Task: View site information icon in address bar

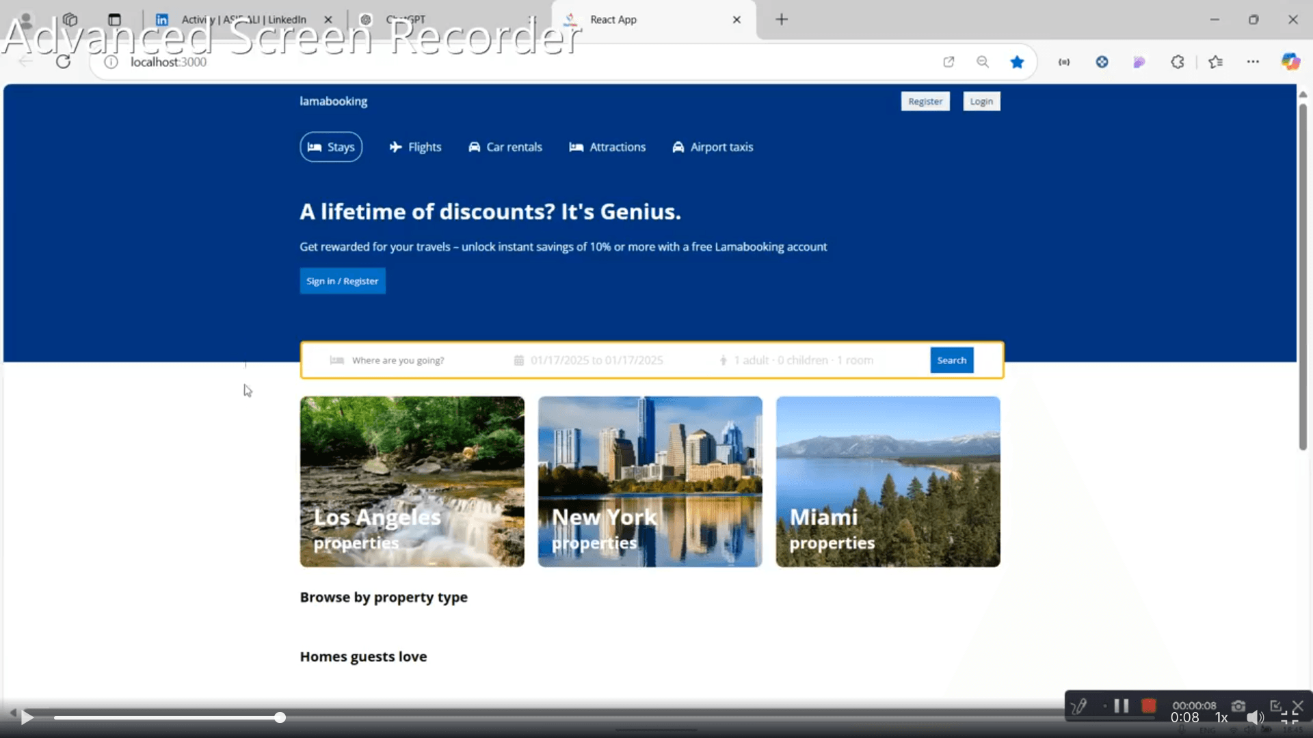Action: tap(111, 62)
